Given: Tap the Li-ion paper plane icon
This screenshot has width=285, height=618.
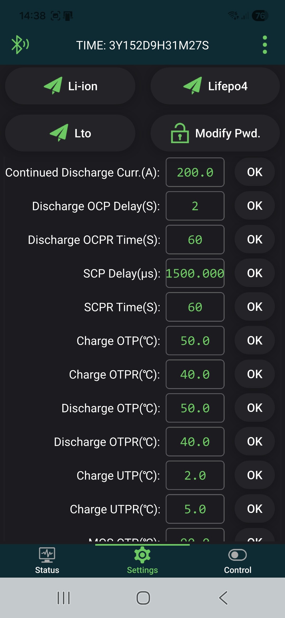Looking at the screenshot, I should 54,86.
